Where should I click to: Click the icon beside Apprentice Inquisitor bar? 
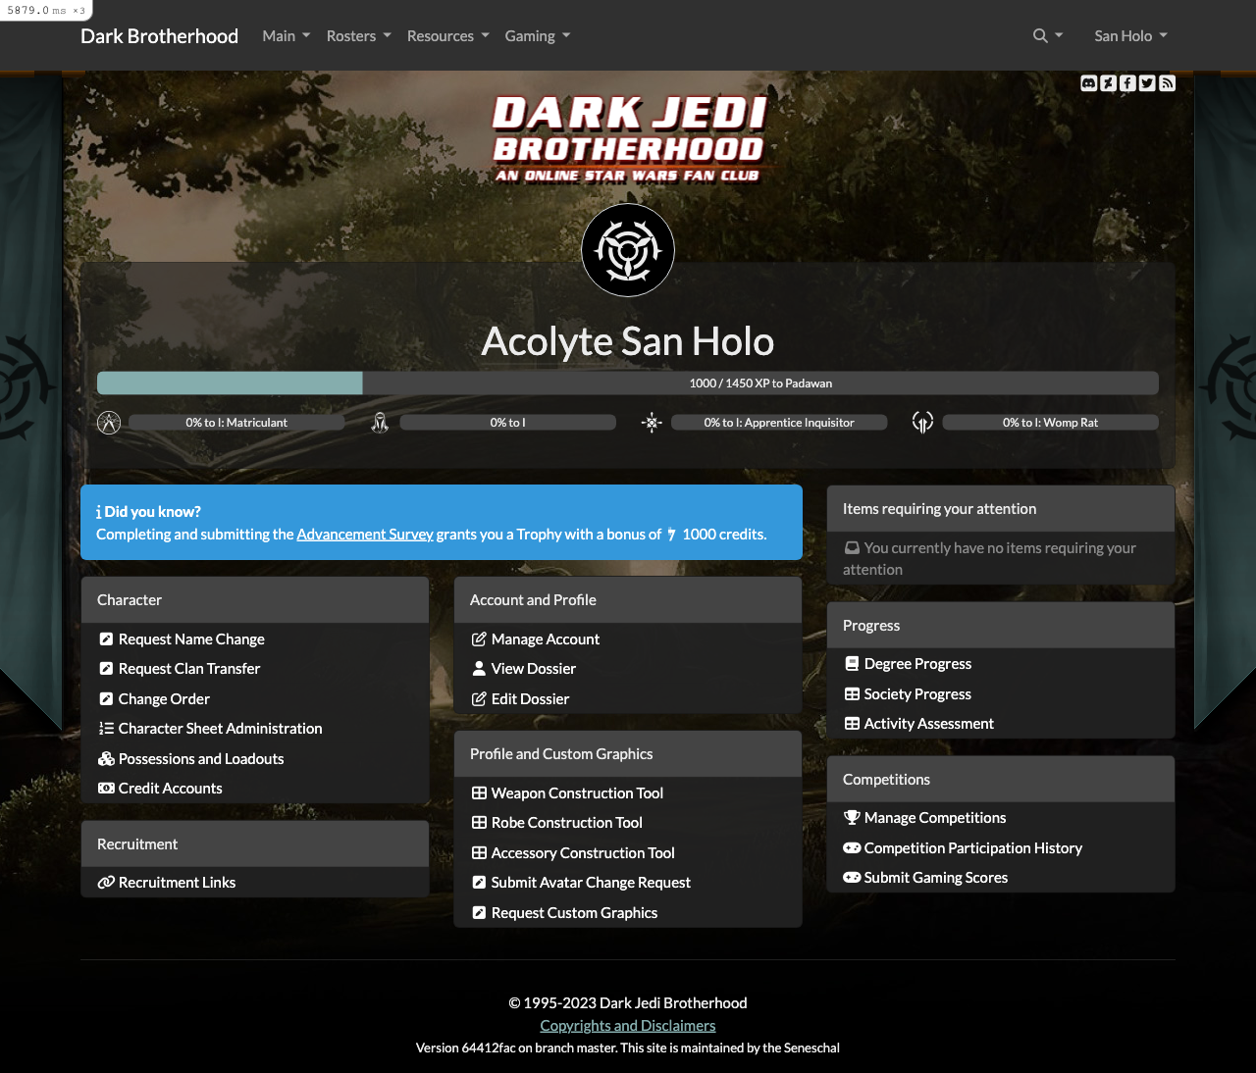(652, 423)
